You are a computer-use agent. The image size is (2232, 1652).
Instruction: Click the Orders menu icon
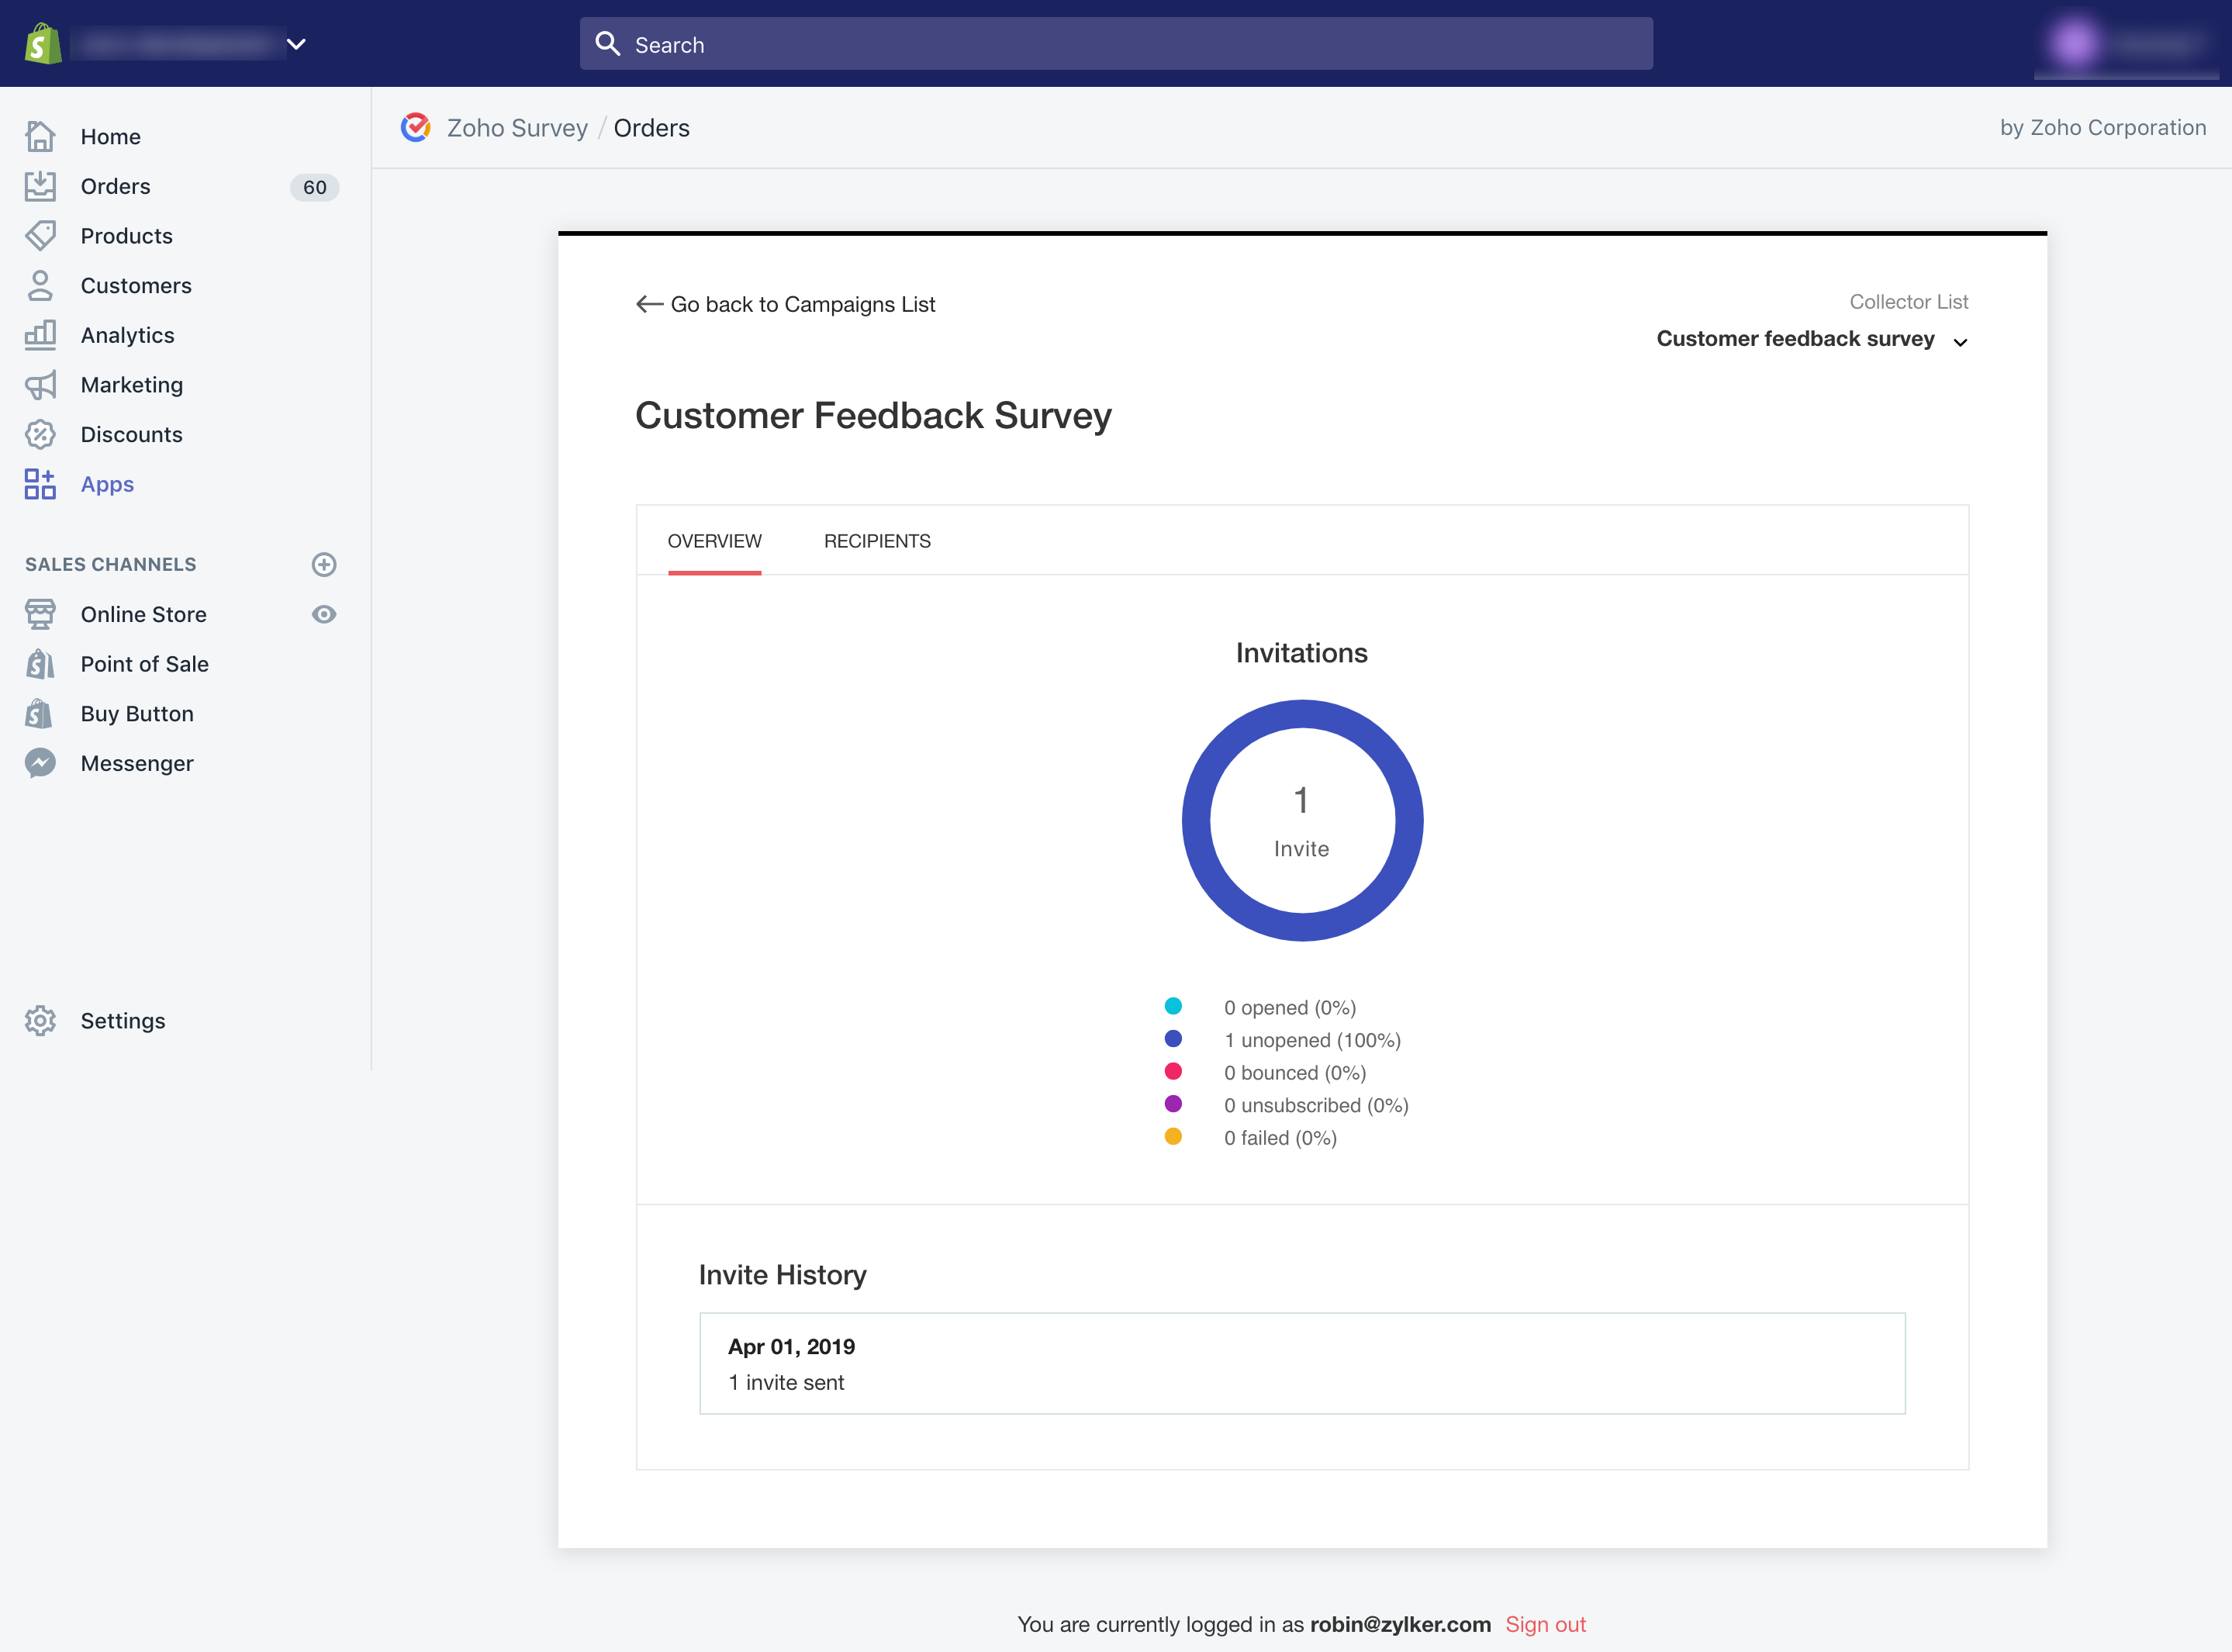(x=42, y=185)
